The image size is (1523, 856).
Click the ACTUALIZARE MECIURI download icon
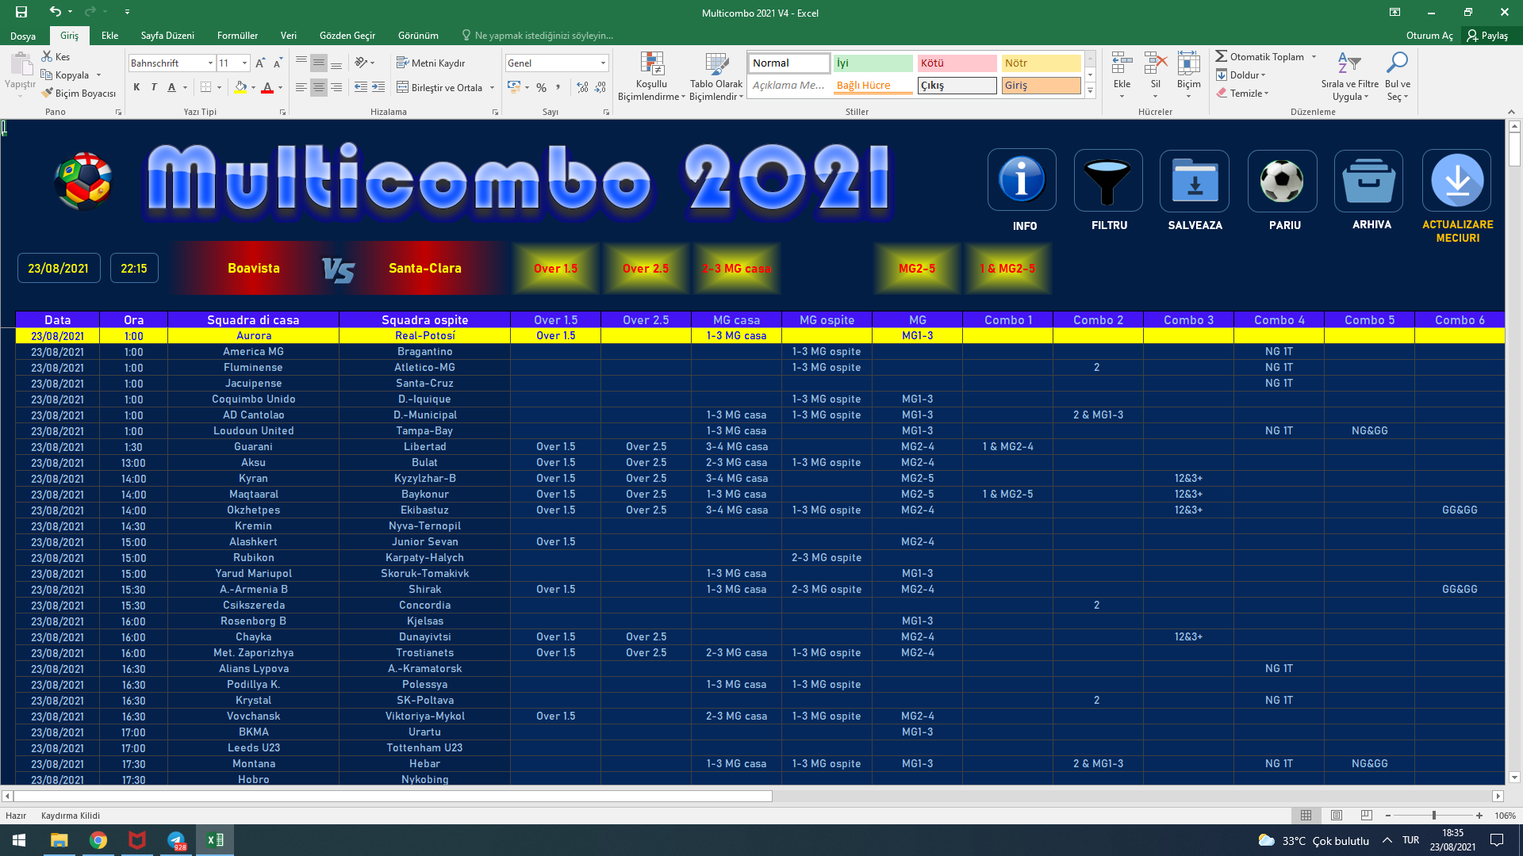point(1457,181)
